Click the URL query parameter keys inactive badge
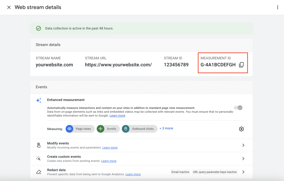This screenshot has height=181, width=284. [x=215, y=172]
